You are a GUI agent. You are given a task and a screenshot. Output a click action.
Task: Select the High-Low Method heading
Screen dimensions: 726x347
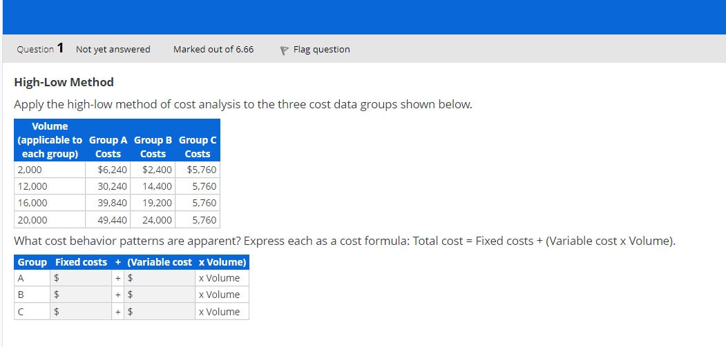point(64,82)
